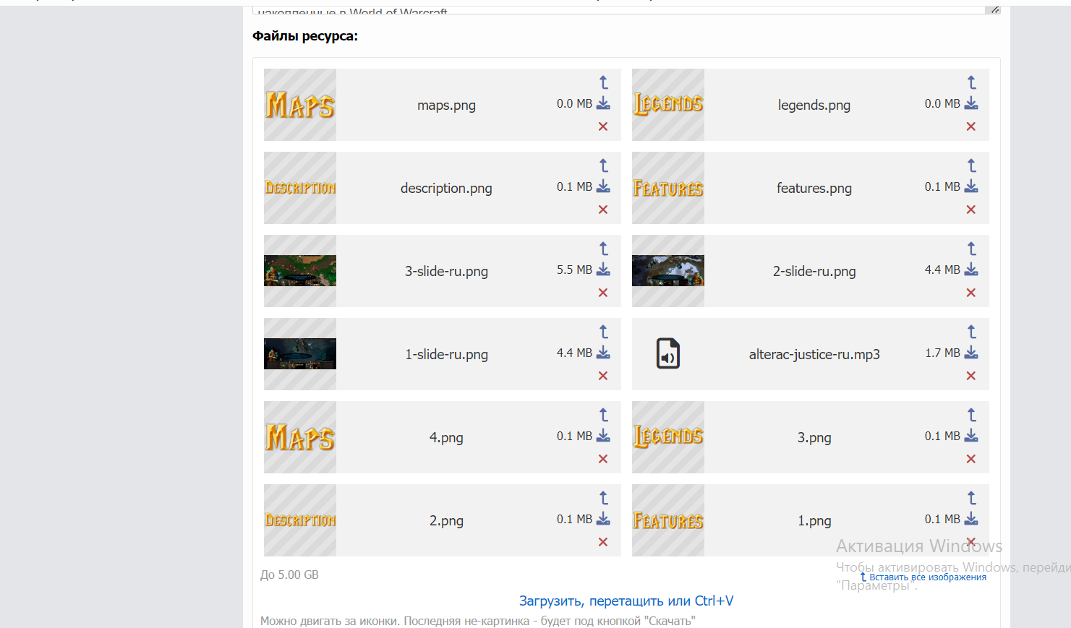The width and height of the screenshot is (1071, 628).
Task: Download the 1.png file
Action: click(971, 519)
